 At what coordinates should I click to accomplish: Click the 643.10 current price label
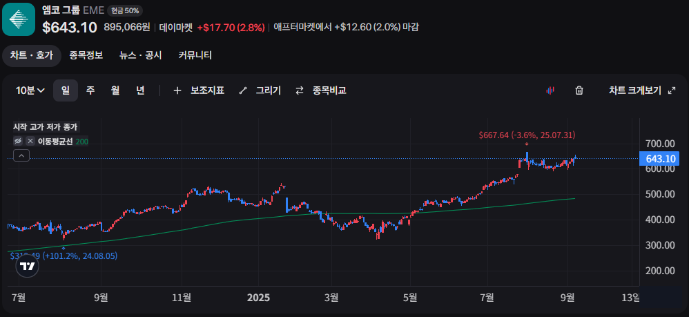click(659, 158)
